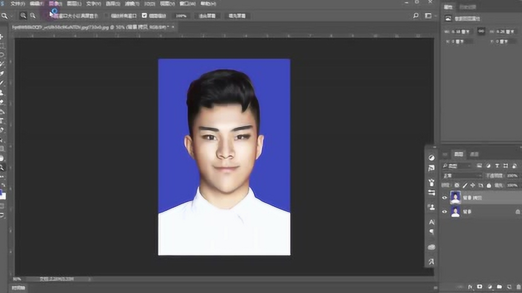Click the 100% zoom button
This screenshot has height=293, width=522.
(x=181, y=16)
